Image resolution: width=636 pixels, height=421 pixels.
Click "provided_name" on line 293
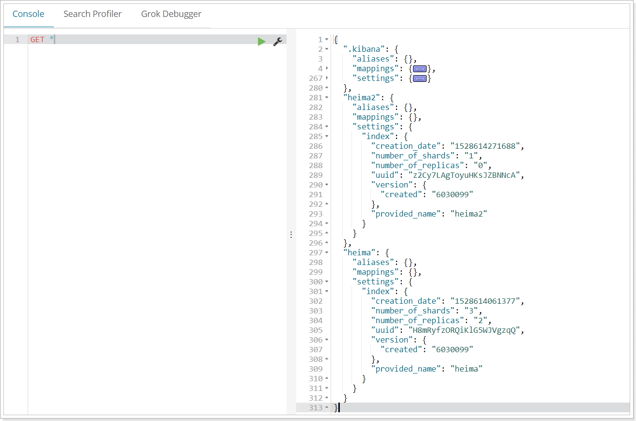pyautogui.click(x=406, y=214)
